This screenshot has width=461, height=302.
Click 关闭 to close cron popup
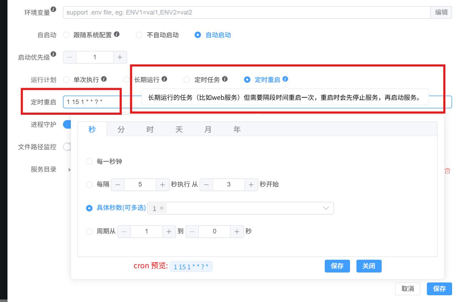tap(369, 266)
